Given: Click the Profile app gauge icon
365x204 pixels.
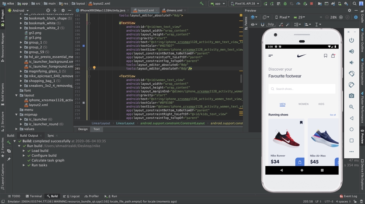Looking at the screenshot, I should click(298, 3).
